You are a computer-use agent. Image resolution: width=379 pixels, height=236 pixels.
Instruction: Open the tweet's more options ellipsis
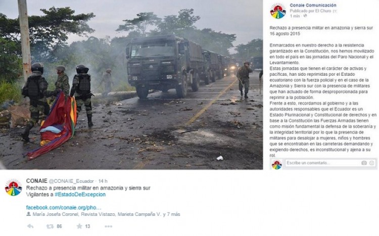(108, 226)
